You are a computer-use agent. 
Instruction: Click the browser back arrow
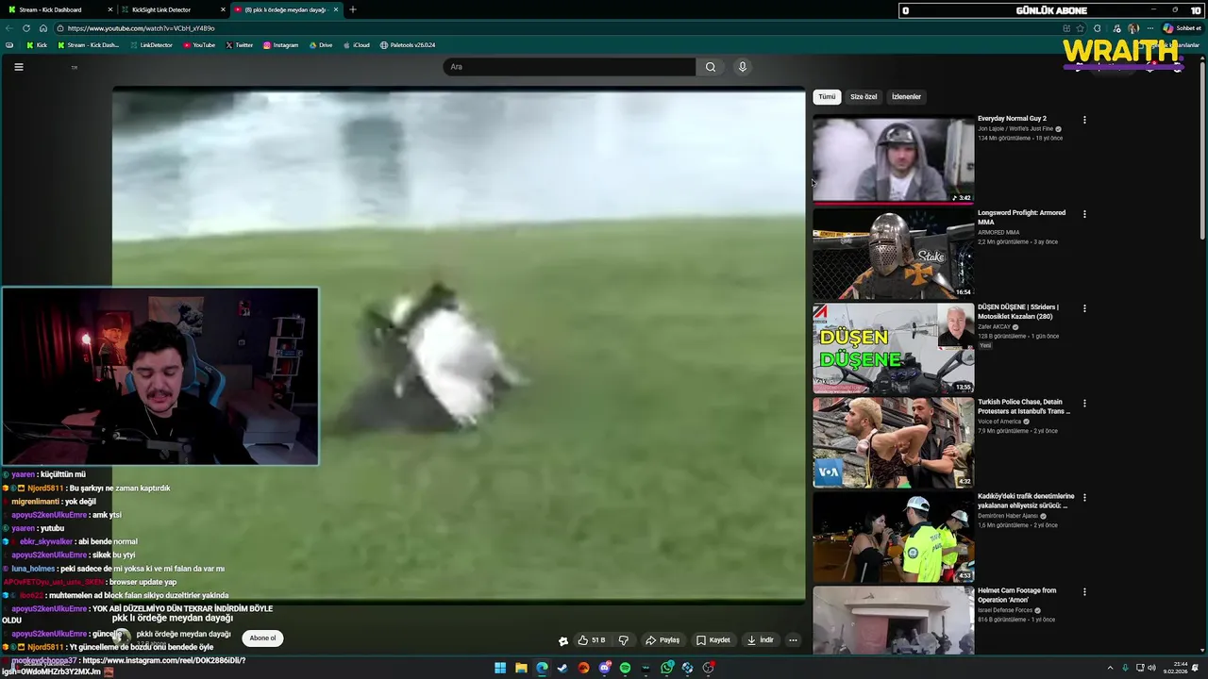click(9, 28)
